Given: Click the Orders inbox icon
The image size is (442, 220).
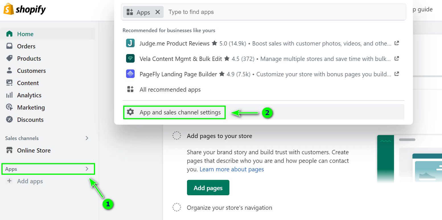Looking at the screenshot, I should 9,46.
